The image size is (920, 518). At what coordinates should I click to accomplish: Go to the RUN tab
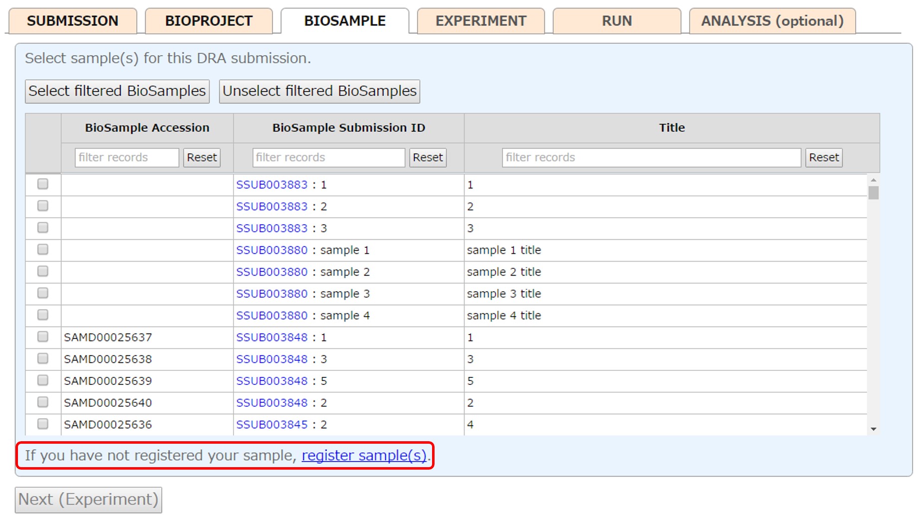click(617, 21)
